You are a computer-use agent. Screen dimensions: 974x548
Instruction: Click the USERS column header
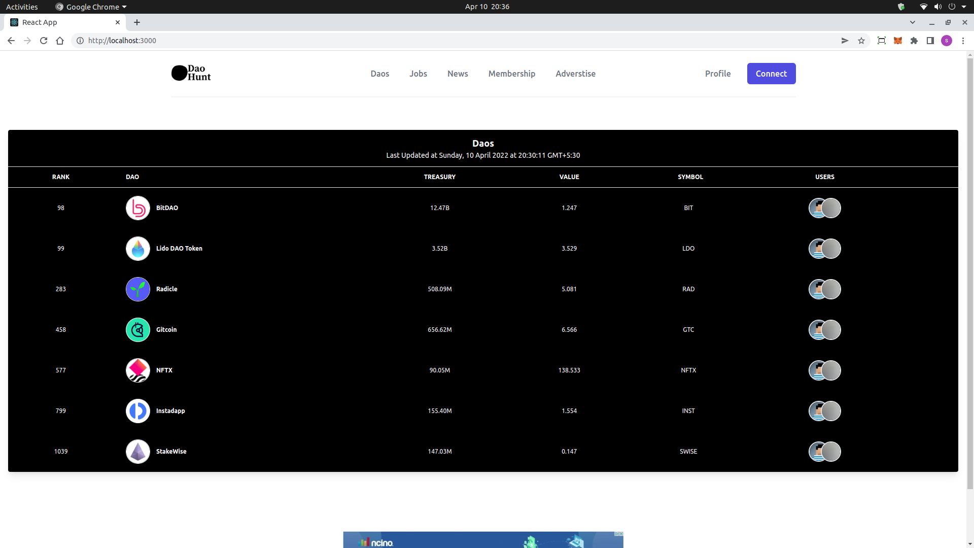825,177
